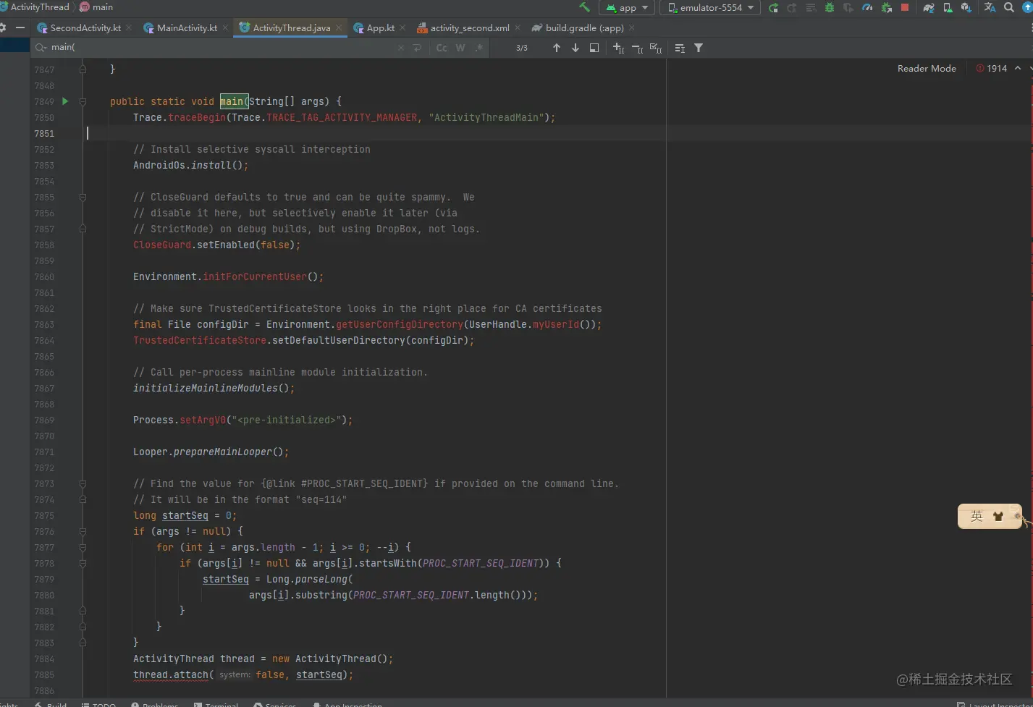Click the find results Filter funnel icon
Viewport: 1033px width, 707px height.
[699, 48]
